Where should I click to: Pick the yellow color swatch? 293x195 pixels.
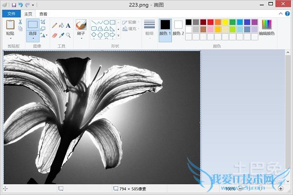tap(225, 22)
